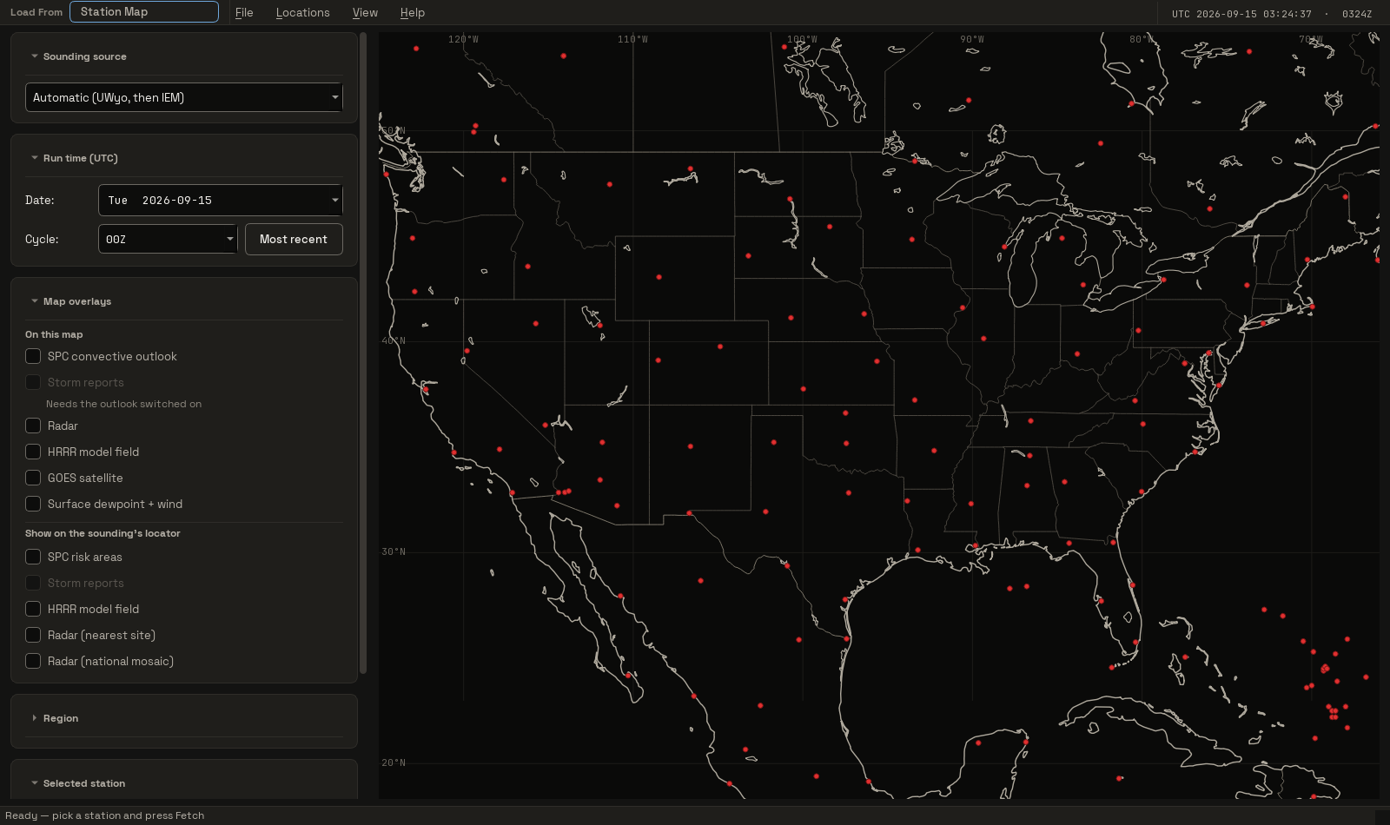The width and height of the screenshot is (1390, 825).
Task: Click the status bar Ready message
Action: [105, 815]
